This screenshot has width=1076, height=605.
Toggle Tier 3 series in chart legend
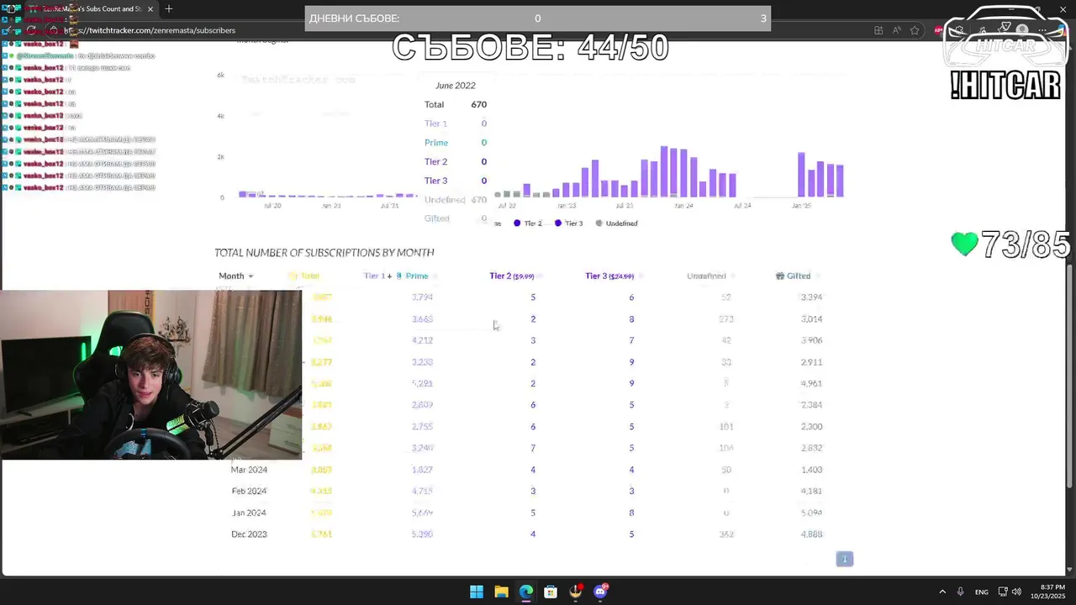coord(569,224)
